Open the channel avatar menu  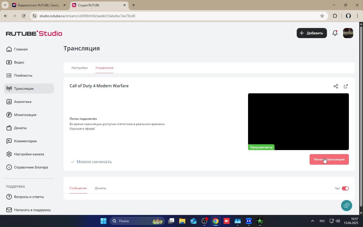348,33
